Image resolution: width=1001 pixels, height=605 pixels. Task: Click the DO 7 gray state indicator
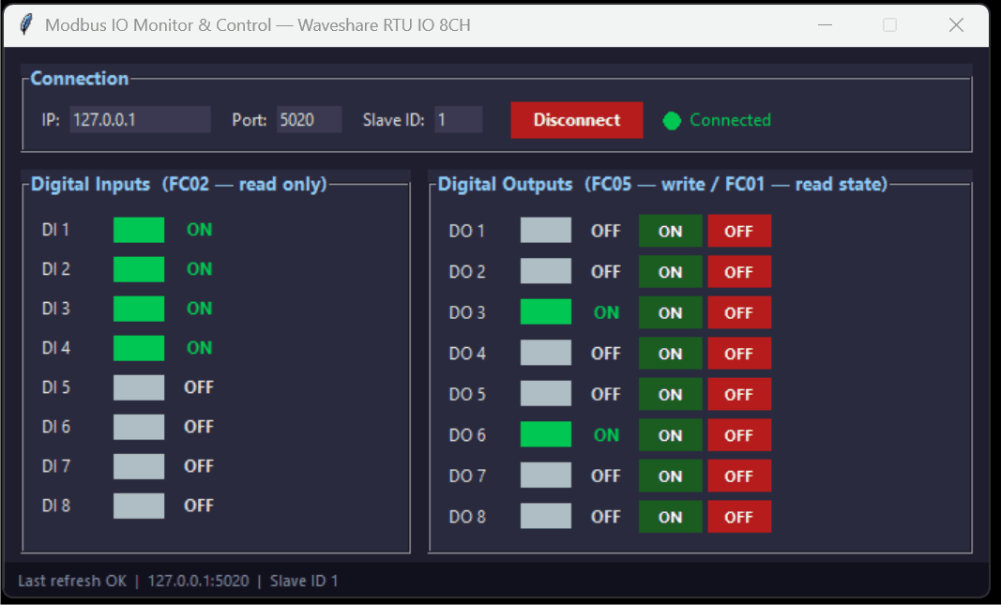pyautogui.click(x=546, y=475)
